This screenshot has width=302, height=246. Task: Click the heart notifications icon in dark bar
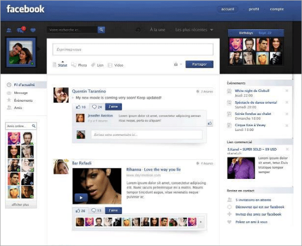[33, 30]
